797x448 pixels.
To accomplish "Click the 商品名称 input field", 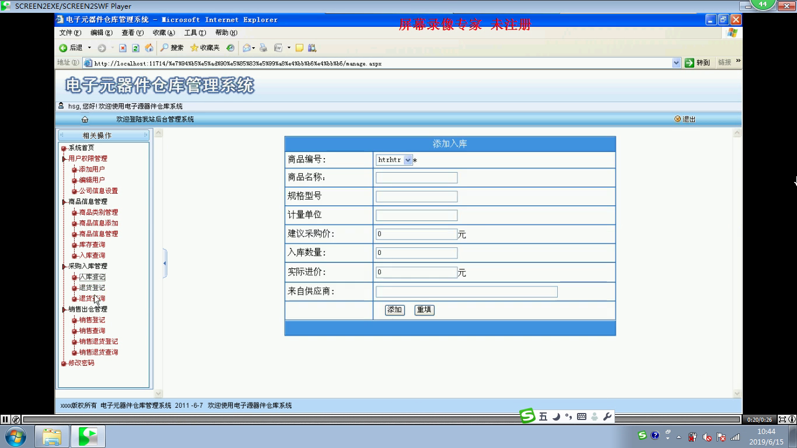I will tap(417, 178).
